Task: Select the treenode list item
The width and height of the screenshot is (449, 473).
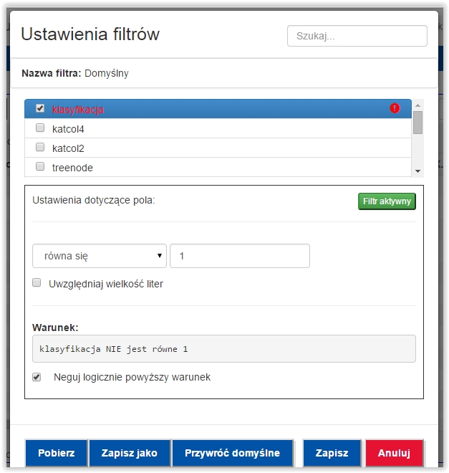Action: click(218, 167)
